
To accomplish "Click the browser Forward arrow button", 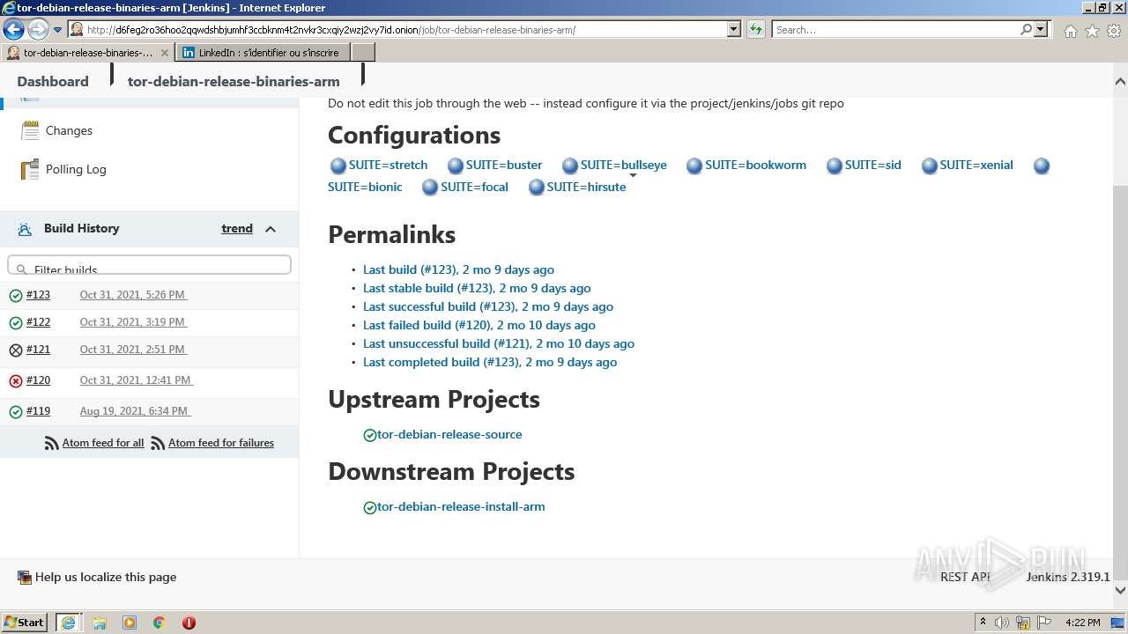I will [38, 30].
